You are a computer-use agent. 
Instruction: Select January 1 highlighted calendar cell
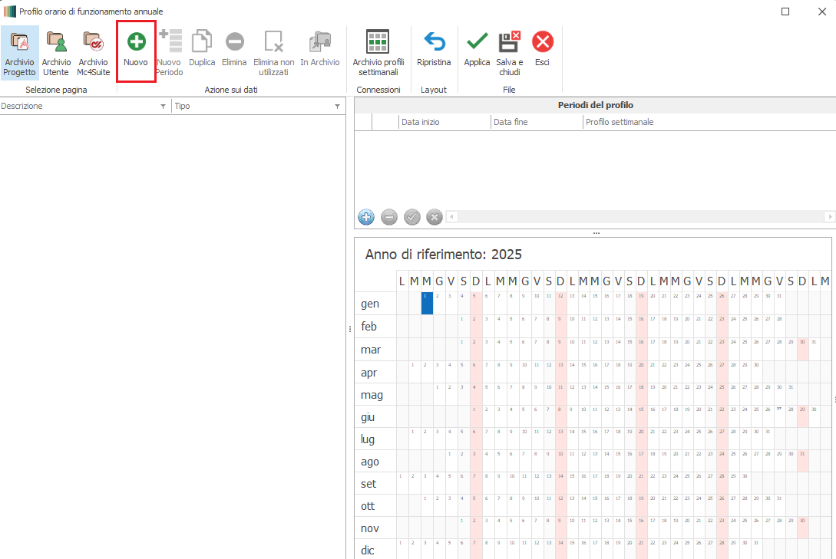pos(427,303)
